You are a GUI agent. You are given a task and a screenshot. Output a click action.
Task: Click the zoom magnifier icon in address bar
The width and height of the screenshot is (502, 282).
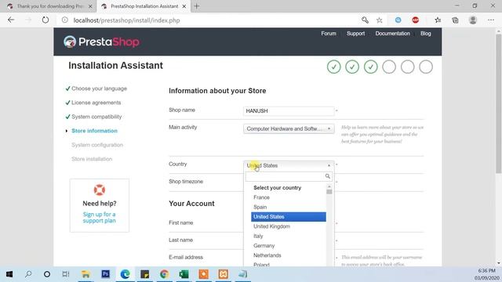point(365,20)
